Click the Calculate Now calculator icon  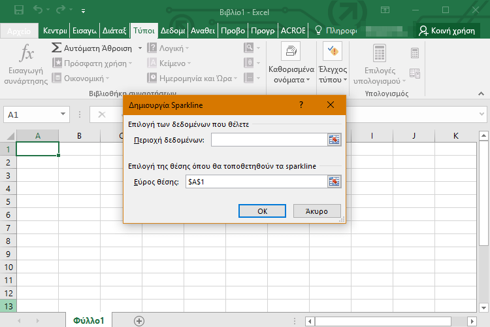[x=415, y=53]
